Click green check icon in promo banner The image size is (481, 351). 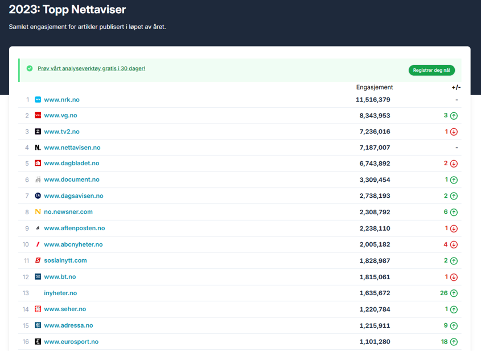point(30,68)
